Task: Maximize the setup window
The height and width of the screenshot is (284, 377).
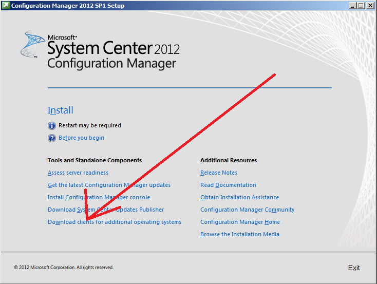Action: 361,6
